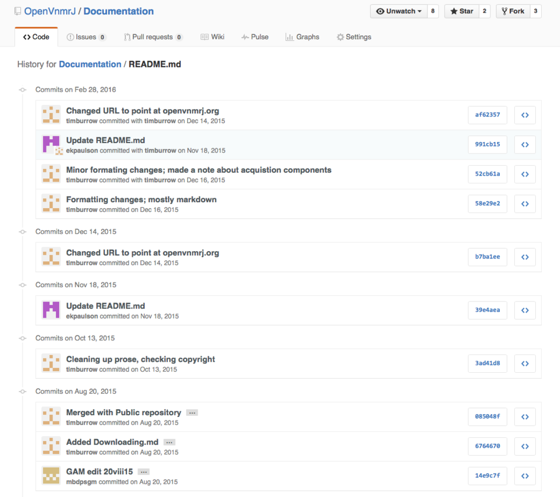
Task: Open GAM edit 20viii15 commit title
Action: click(x=99, y=472)
